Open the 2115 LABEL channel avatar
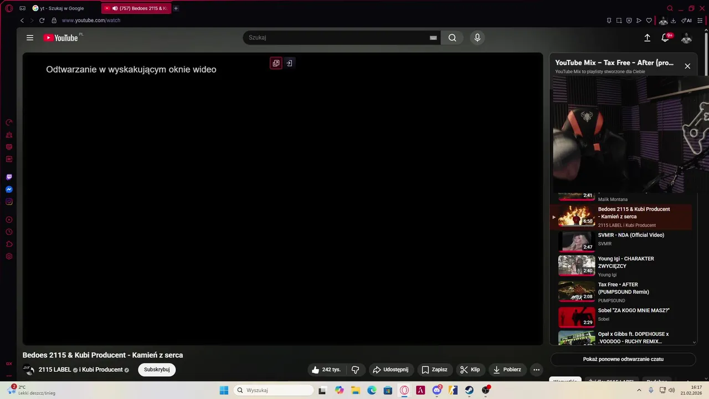The height and width of the screenshot is (399, 709). coord(28,370)
